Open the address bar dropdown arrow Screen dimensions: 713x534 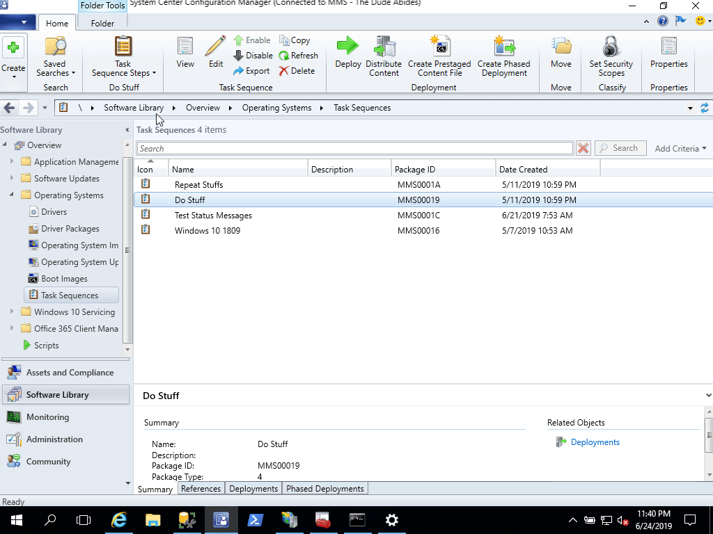tap(690, 108)
